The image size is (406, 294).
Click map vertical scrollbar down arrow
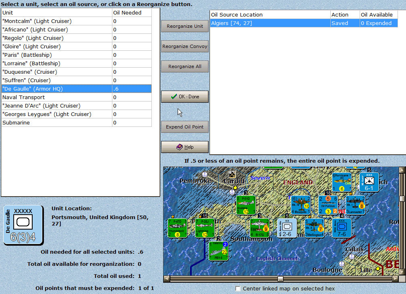pos(402,272)
